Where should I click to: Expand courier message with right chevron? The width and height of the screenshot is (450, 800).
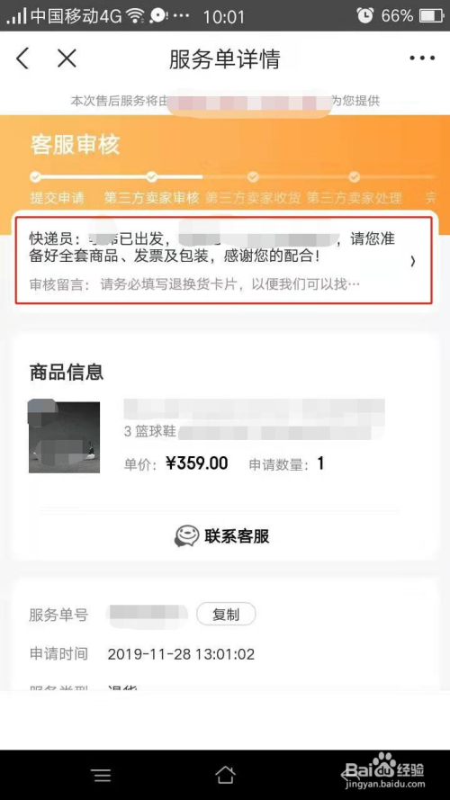click(413, 261)
